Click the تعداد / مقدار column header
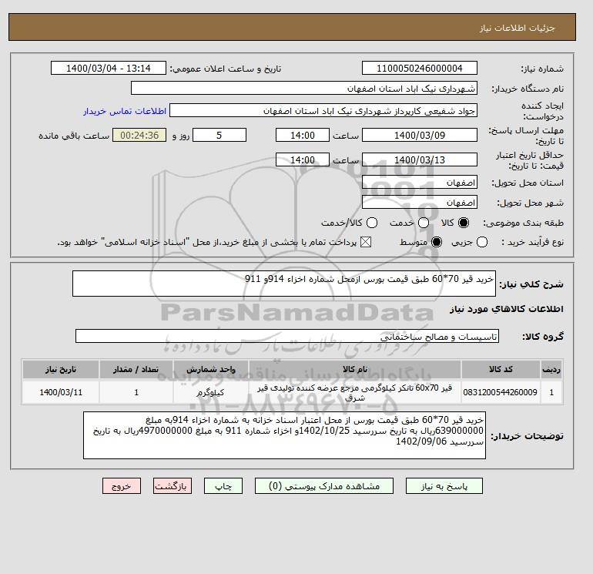 pyautogui.click(x=136, y=369)
